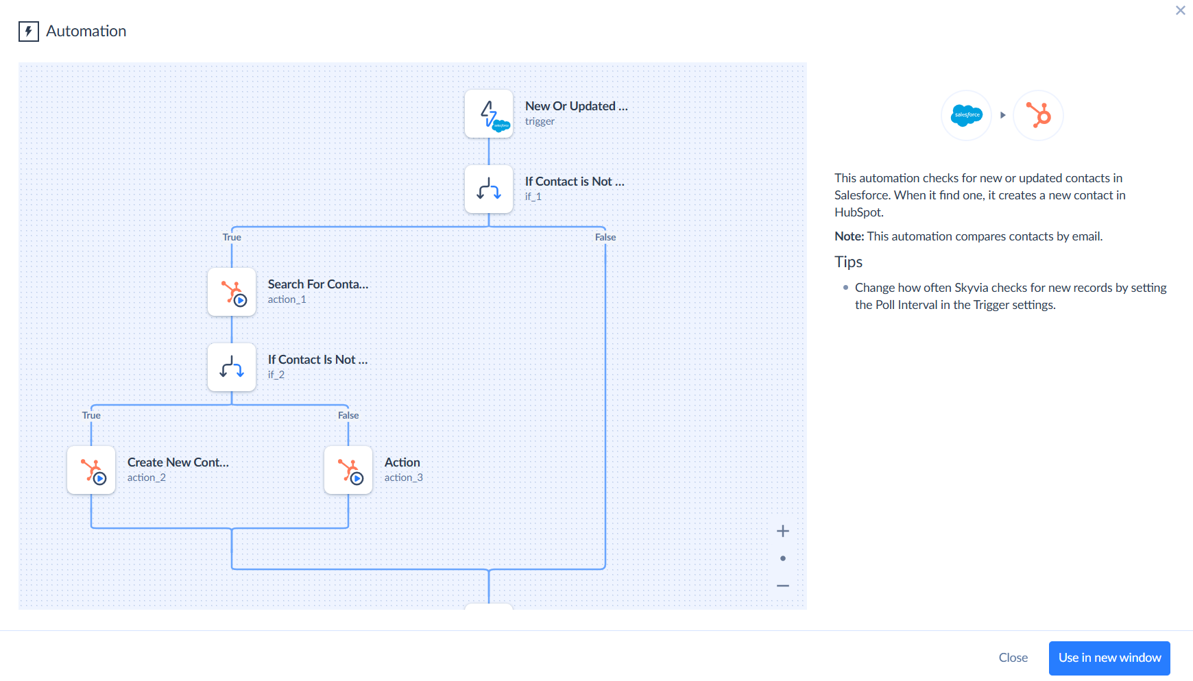The image size is (1193, 681).
Task: Select the action_3 HubSpot node icon
Action: pyautogui.click(x=348, y=470)
